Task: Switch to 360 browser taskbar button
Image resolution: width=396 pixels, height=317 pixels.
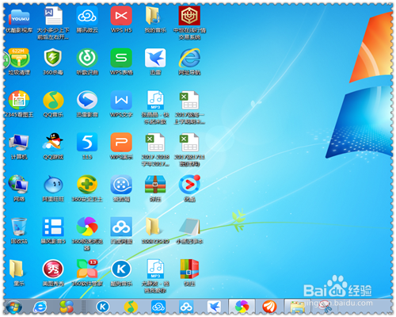Action: [x=242, y=307]
